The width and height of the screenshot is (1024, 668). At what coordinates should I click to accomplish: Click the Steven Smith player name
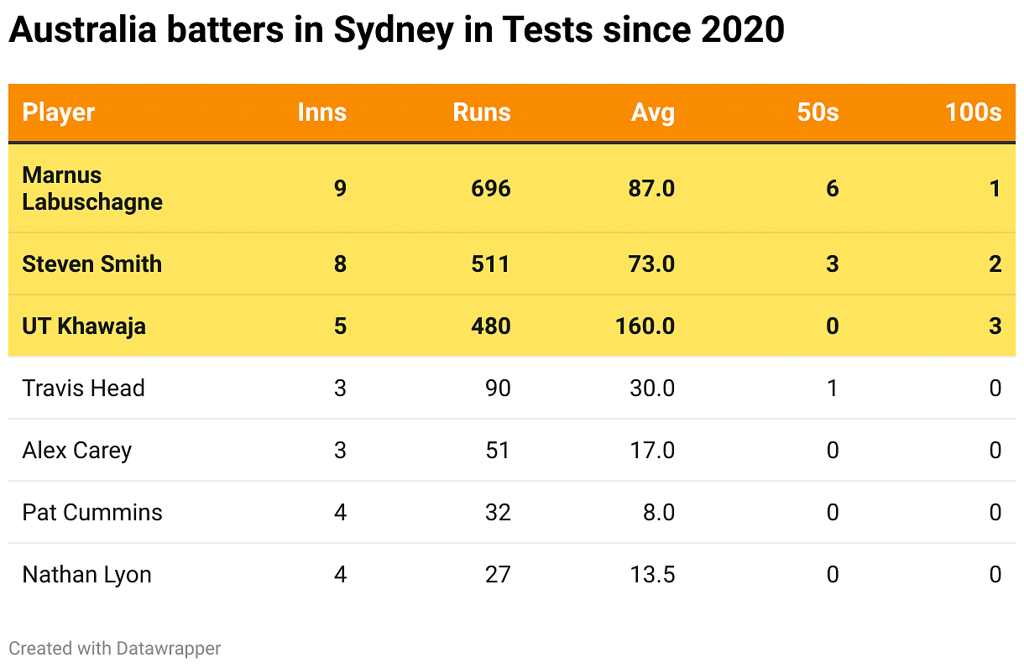coord(92,264)
